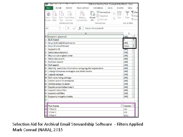
Task: Select column B header
Action: click(129, 33)
